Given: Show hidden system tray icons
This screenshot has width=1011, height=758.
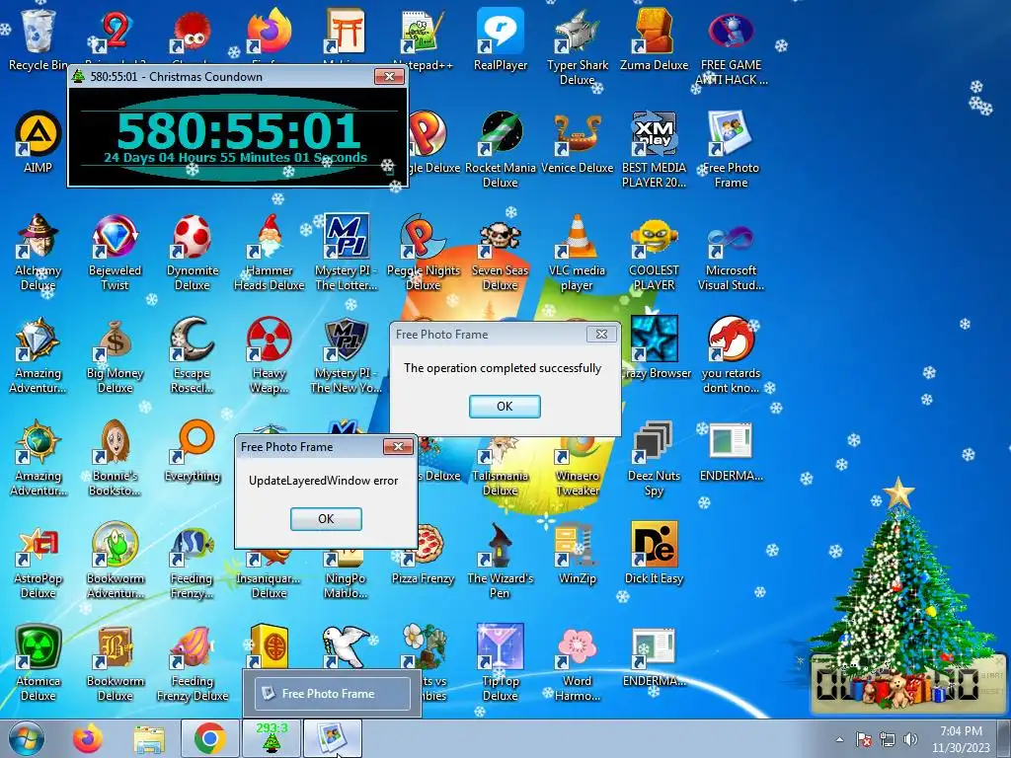Looking at the screenshot, I should click(x=839, y=739).
